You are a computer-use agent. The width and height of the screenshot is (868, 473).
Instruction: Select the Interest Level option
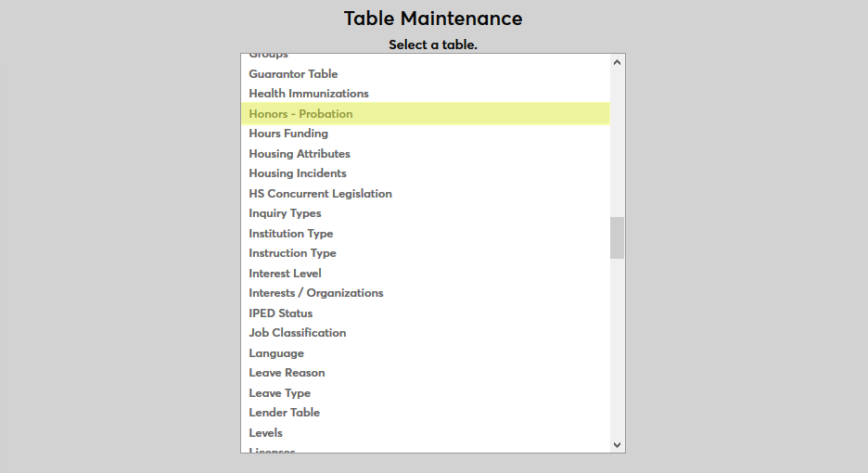point(285,274)
